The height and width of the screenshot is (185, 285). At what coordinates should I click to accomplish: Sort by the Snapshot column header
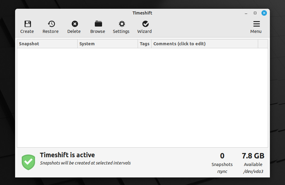tap(47, 44)
